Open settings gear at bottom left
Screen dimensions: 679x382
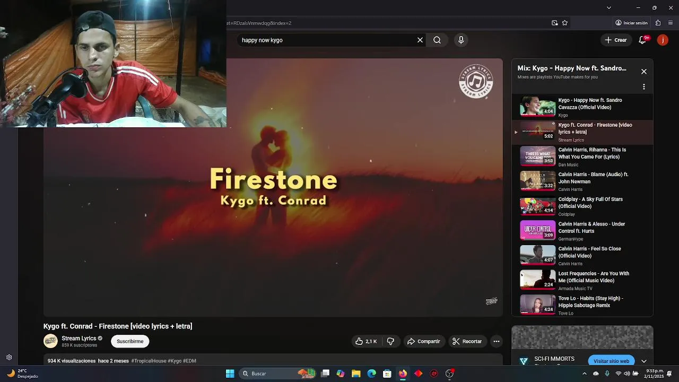(x=9, y=358)
